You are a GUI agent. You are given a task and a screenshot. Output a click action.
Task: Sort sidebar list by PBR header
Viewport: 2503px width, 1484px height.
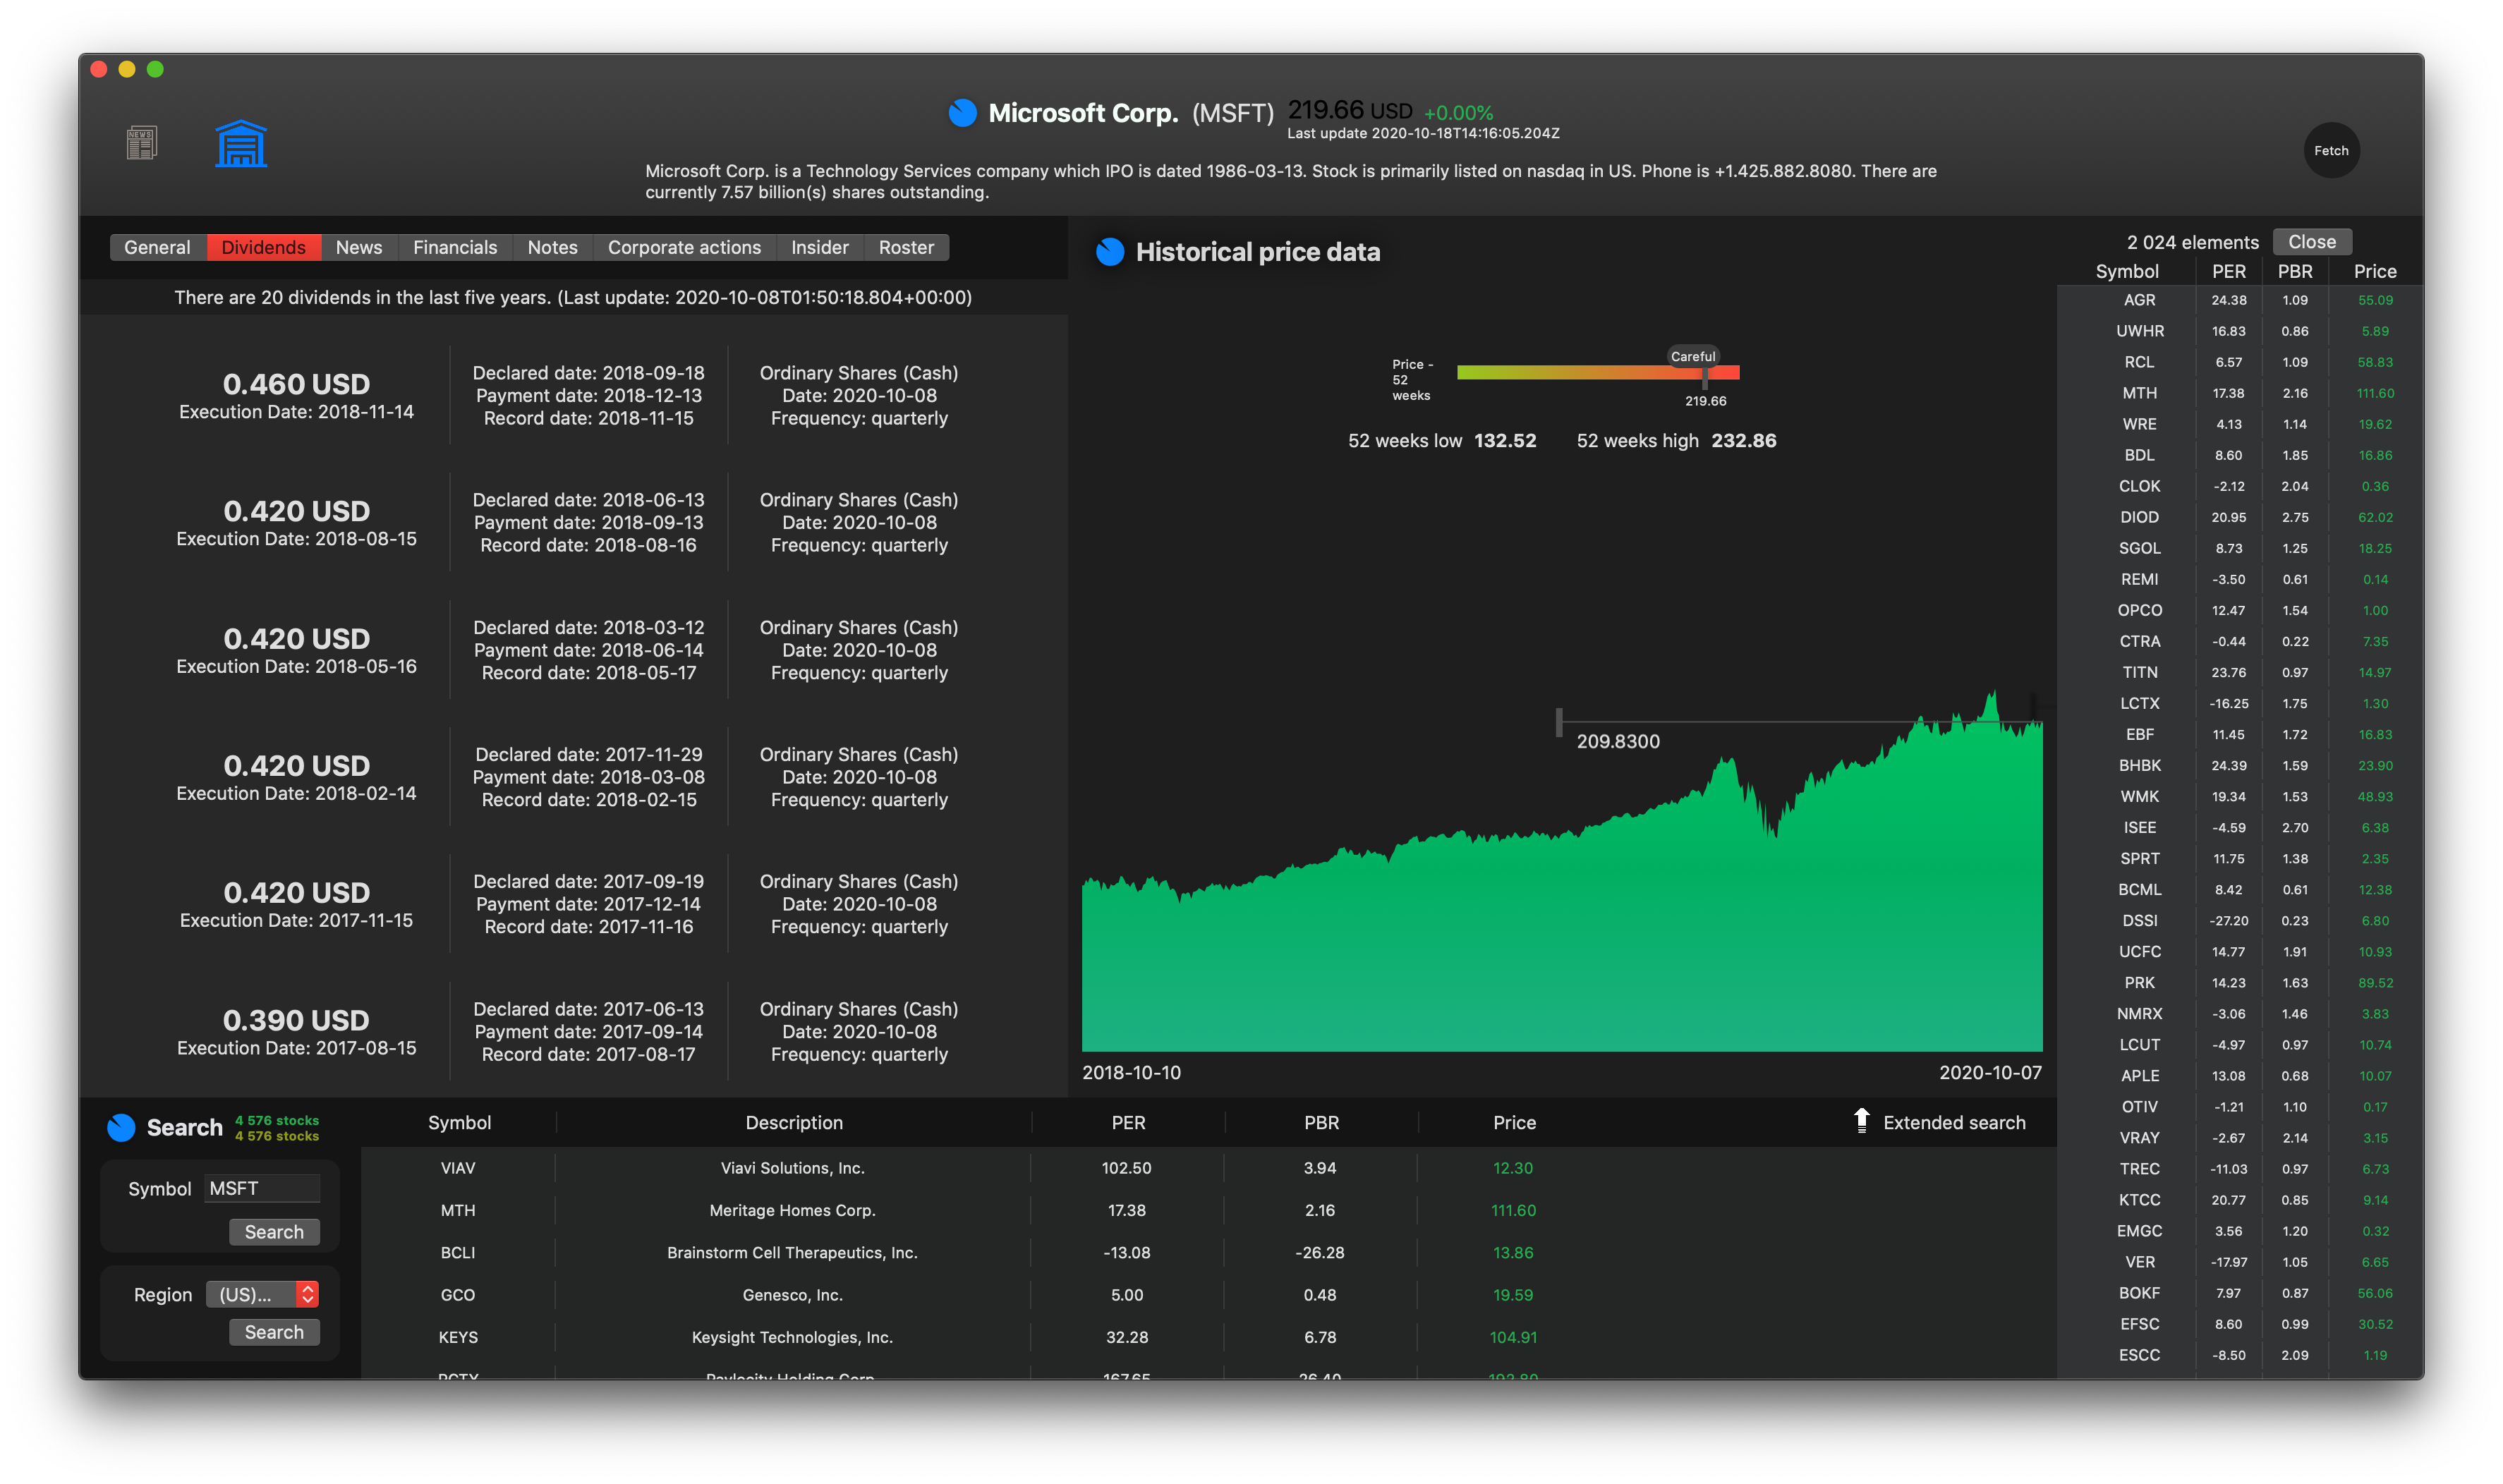(x=2295, y=272)
